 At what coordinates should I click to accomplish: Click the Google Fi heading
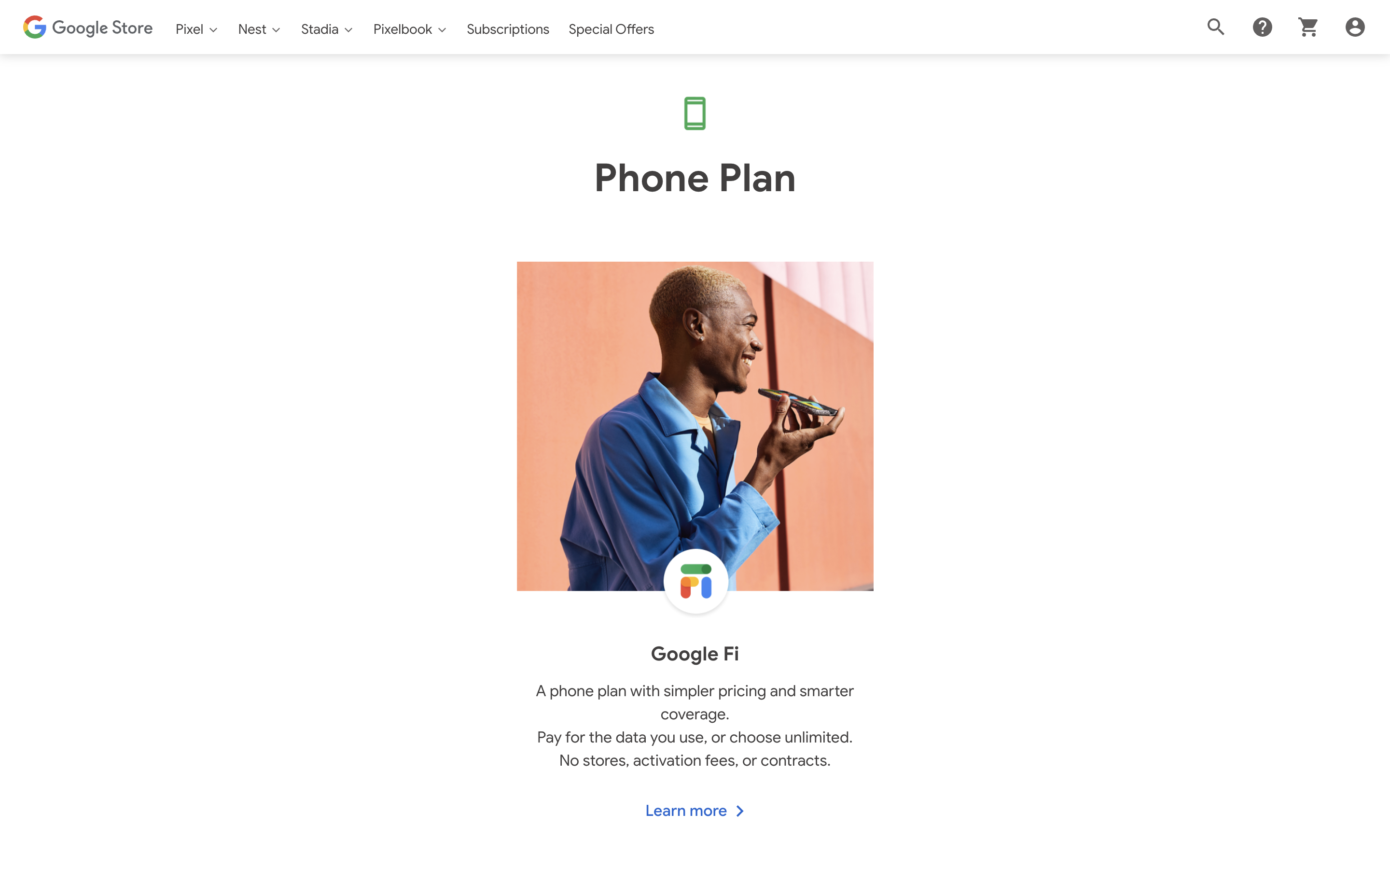point(695,654)
